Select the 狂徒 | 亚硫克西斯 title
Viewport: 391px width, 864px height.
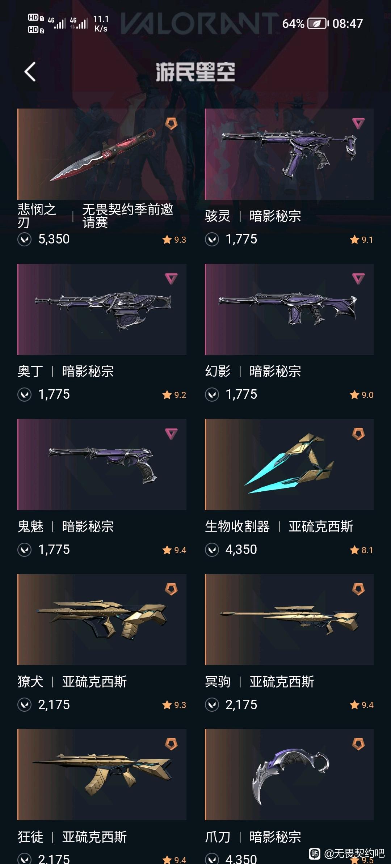coord(72,837)
